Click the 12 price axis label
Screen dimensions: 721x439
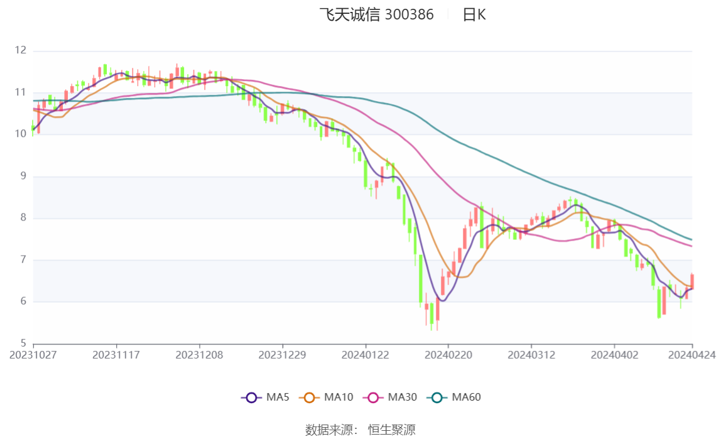pos(20,50)
